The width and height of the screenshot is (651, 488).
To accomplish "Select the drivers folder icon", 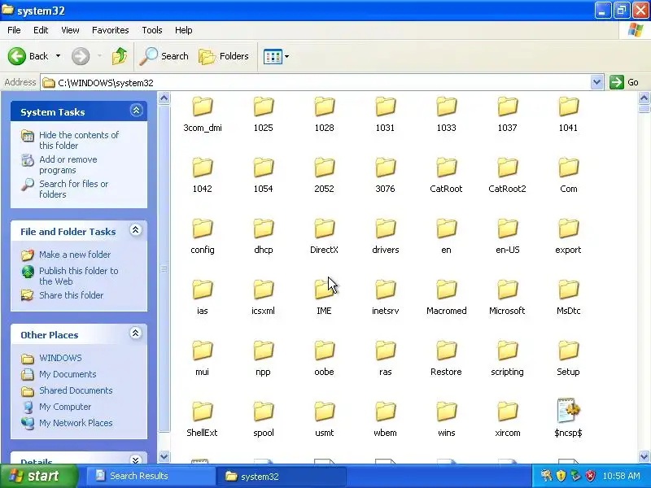I will (385, 229).
